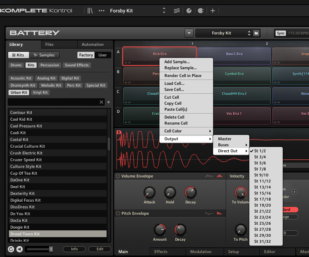This screenshot has height=257, width=309.
Task: Click the prehear volume slider
Action: tap(39, 249)
